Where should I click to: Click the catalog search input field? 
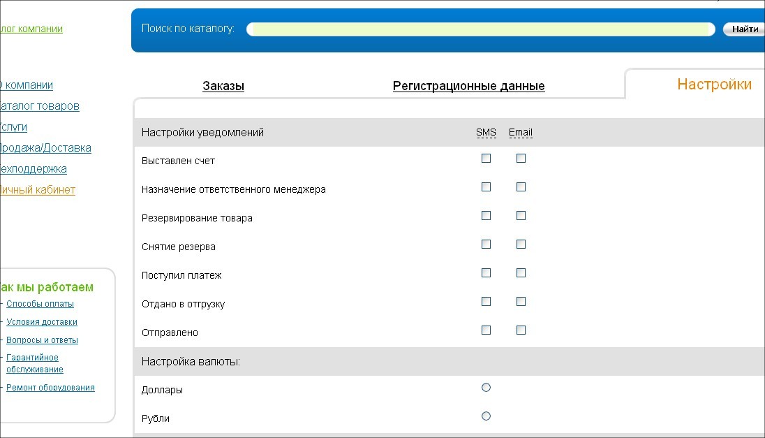tap(480, 29)
